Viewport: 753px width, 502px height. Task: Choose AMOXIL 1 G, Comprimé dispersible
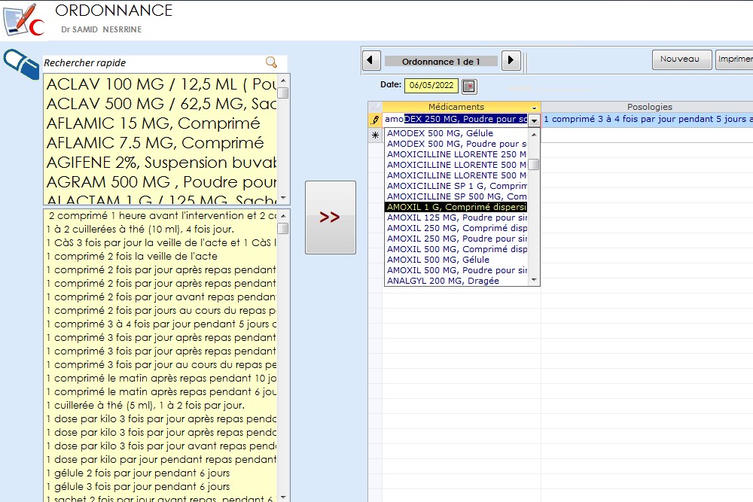point(456,207)
